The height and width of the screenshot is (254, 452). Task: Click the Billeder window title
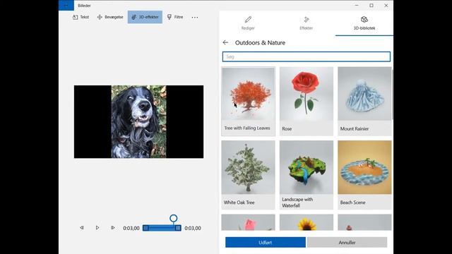[84, 6]
